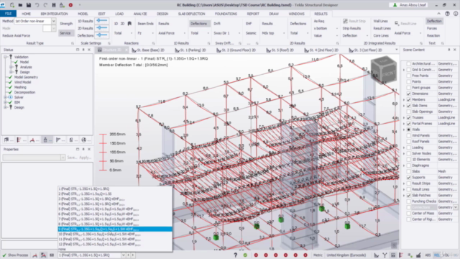
Task: Enable the Punching Checks checkbox
Action: pyautogui.click(x=409, y=201)
